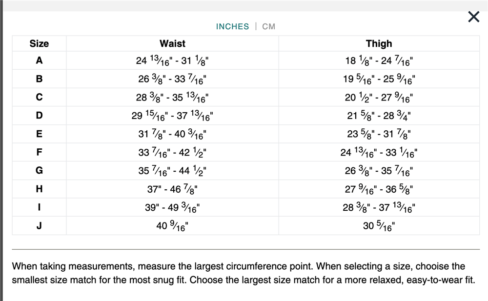Click the waist range starting at 37"
488x301 pixels.
(x=172, y=189)
